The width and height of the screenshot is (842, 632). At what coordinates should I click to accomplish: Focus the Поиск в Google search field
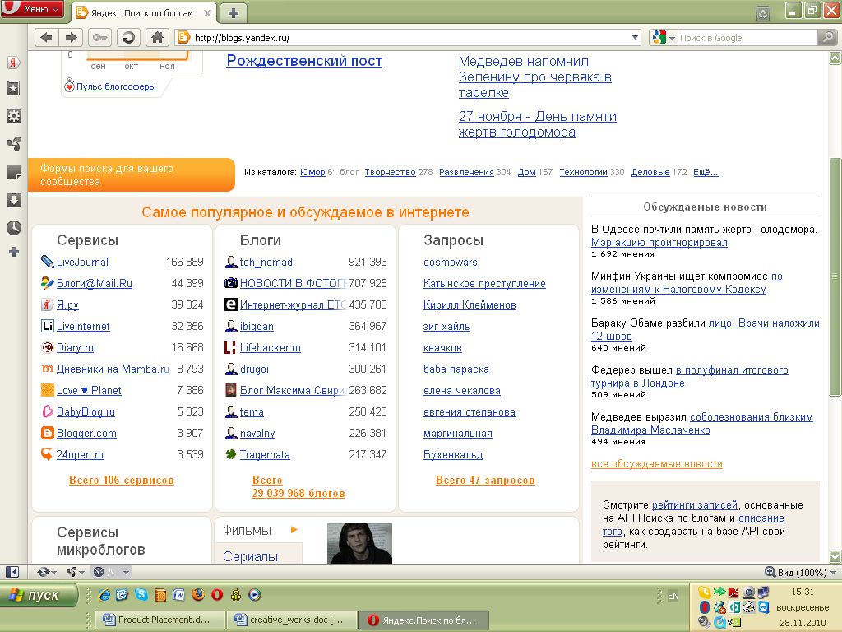click(x=747, y=38)
